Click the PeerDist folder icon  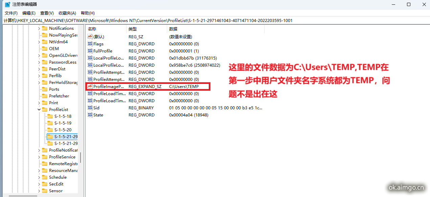pyautogui.click(x=44, y=69)
